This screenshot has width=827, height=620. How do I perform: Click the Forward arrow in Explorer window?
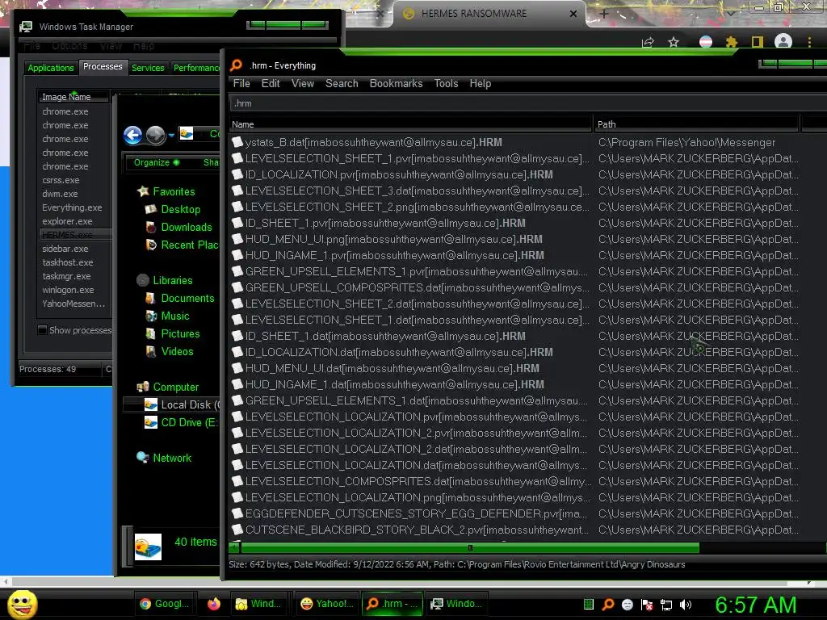point(156,136)
